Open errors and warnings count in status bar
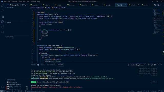The image size is (164, 92). [21, 91]
